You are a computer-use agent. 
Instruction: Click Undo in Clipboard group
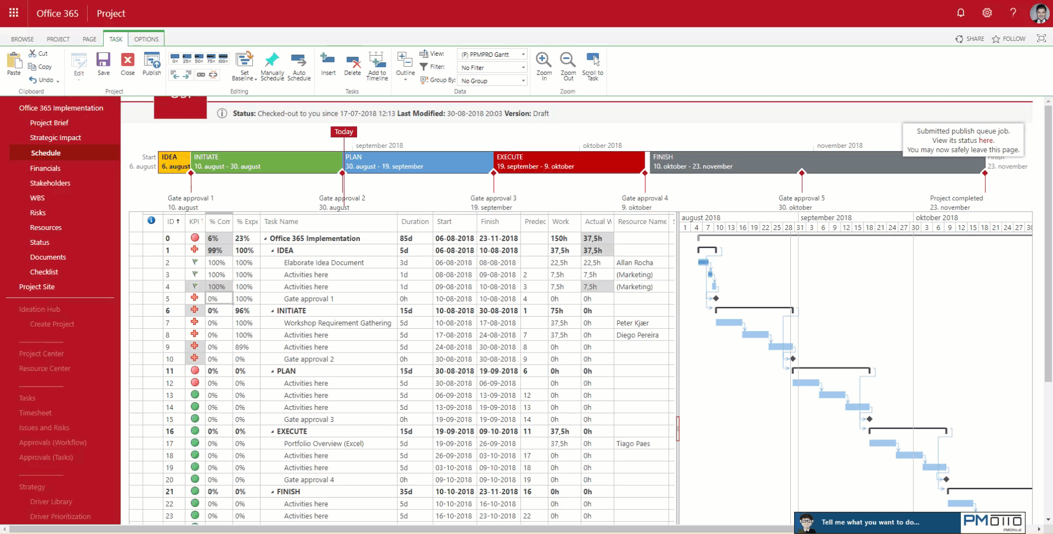click(41, 80)
